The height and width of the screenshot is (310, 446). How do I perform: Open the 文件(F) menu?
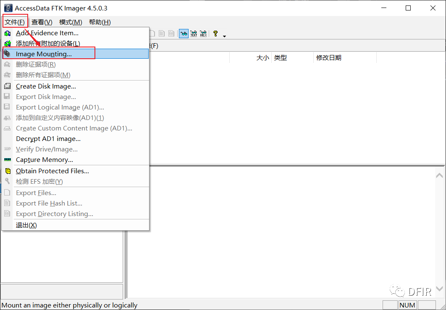[x=15, y=22]
